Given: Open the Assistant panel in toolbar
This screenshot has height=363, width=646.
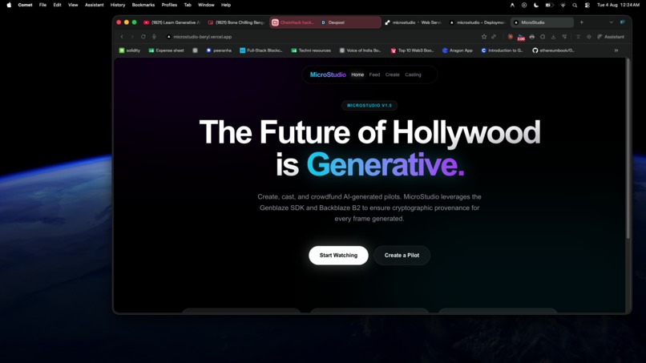Looking at the screenshot, I should pyautogui.click(x=611, y=37).
